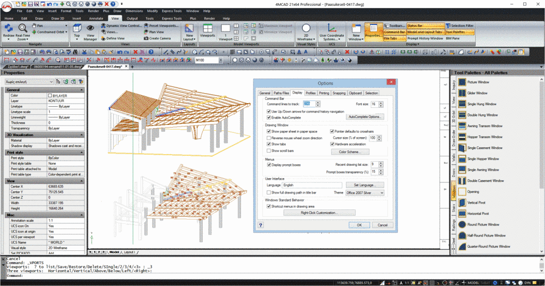Viewport: 545px width, 286px height.
Task: Open the Render ribbon tab
Action: tap(209, 19)
